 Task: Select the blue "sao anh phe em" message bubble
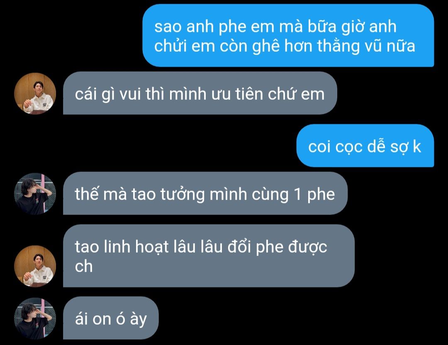click(288, 35)
